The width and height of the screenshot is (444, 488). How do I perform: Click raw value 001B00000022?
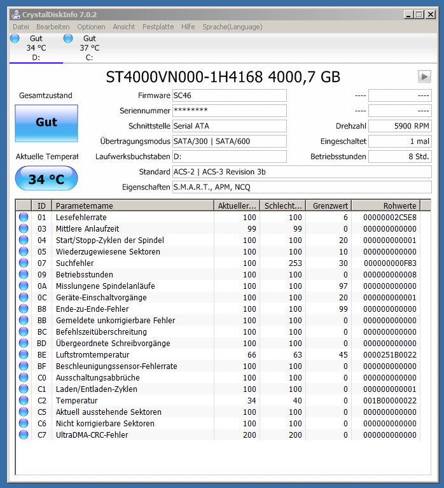tap(389, 400)
